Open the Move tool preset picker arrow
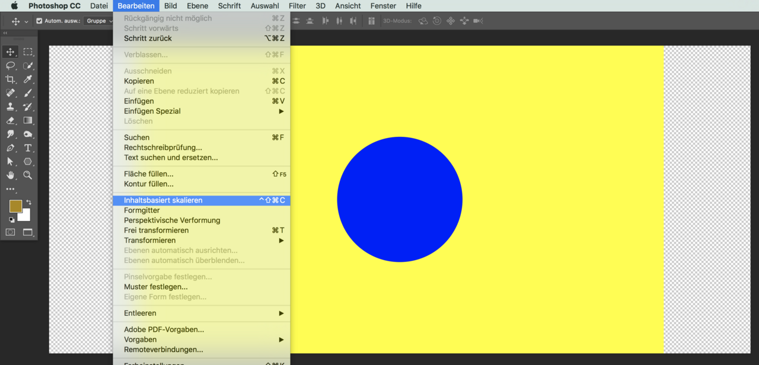This screenshot has width=759, height=365. 26,21
